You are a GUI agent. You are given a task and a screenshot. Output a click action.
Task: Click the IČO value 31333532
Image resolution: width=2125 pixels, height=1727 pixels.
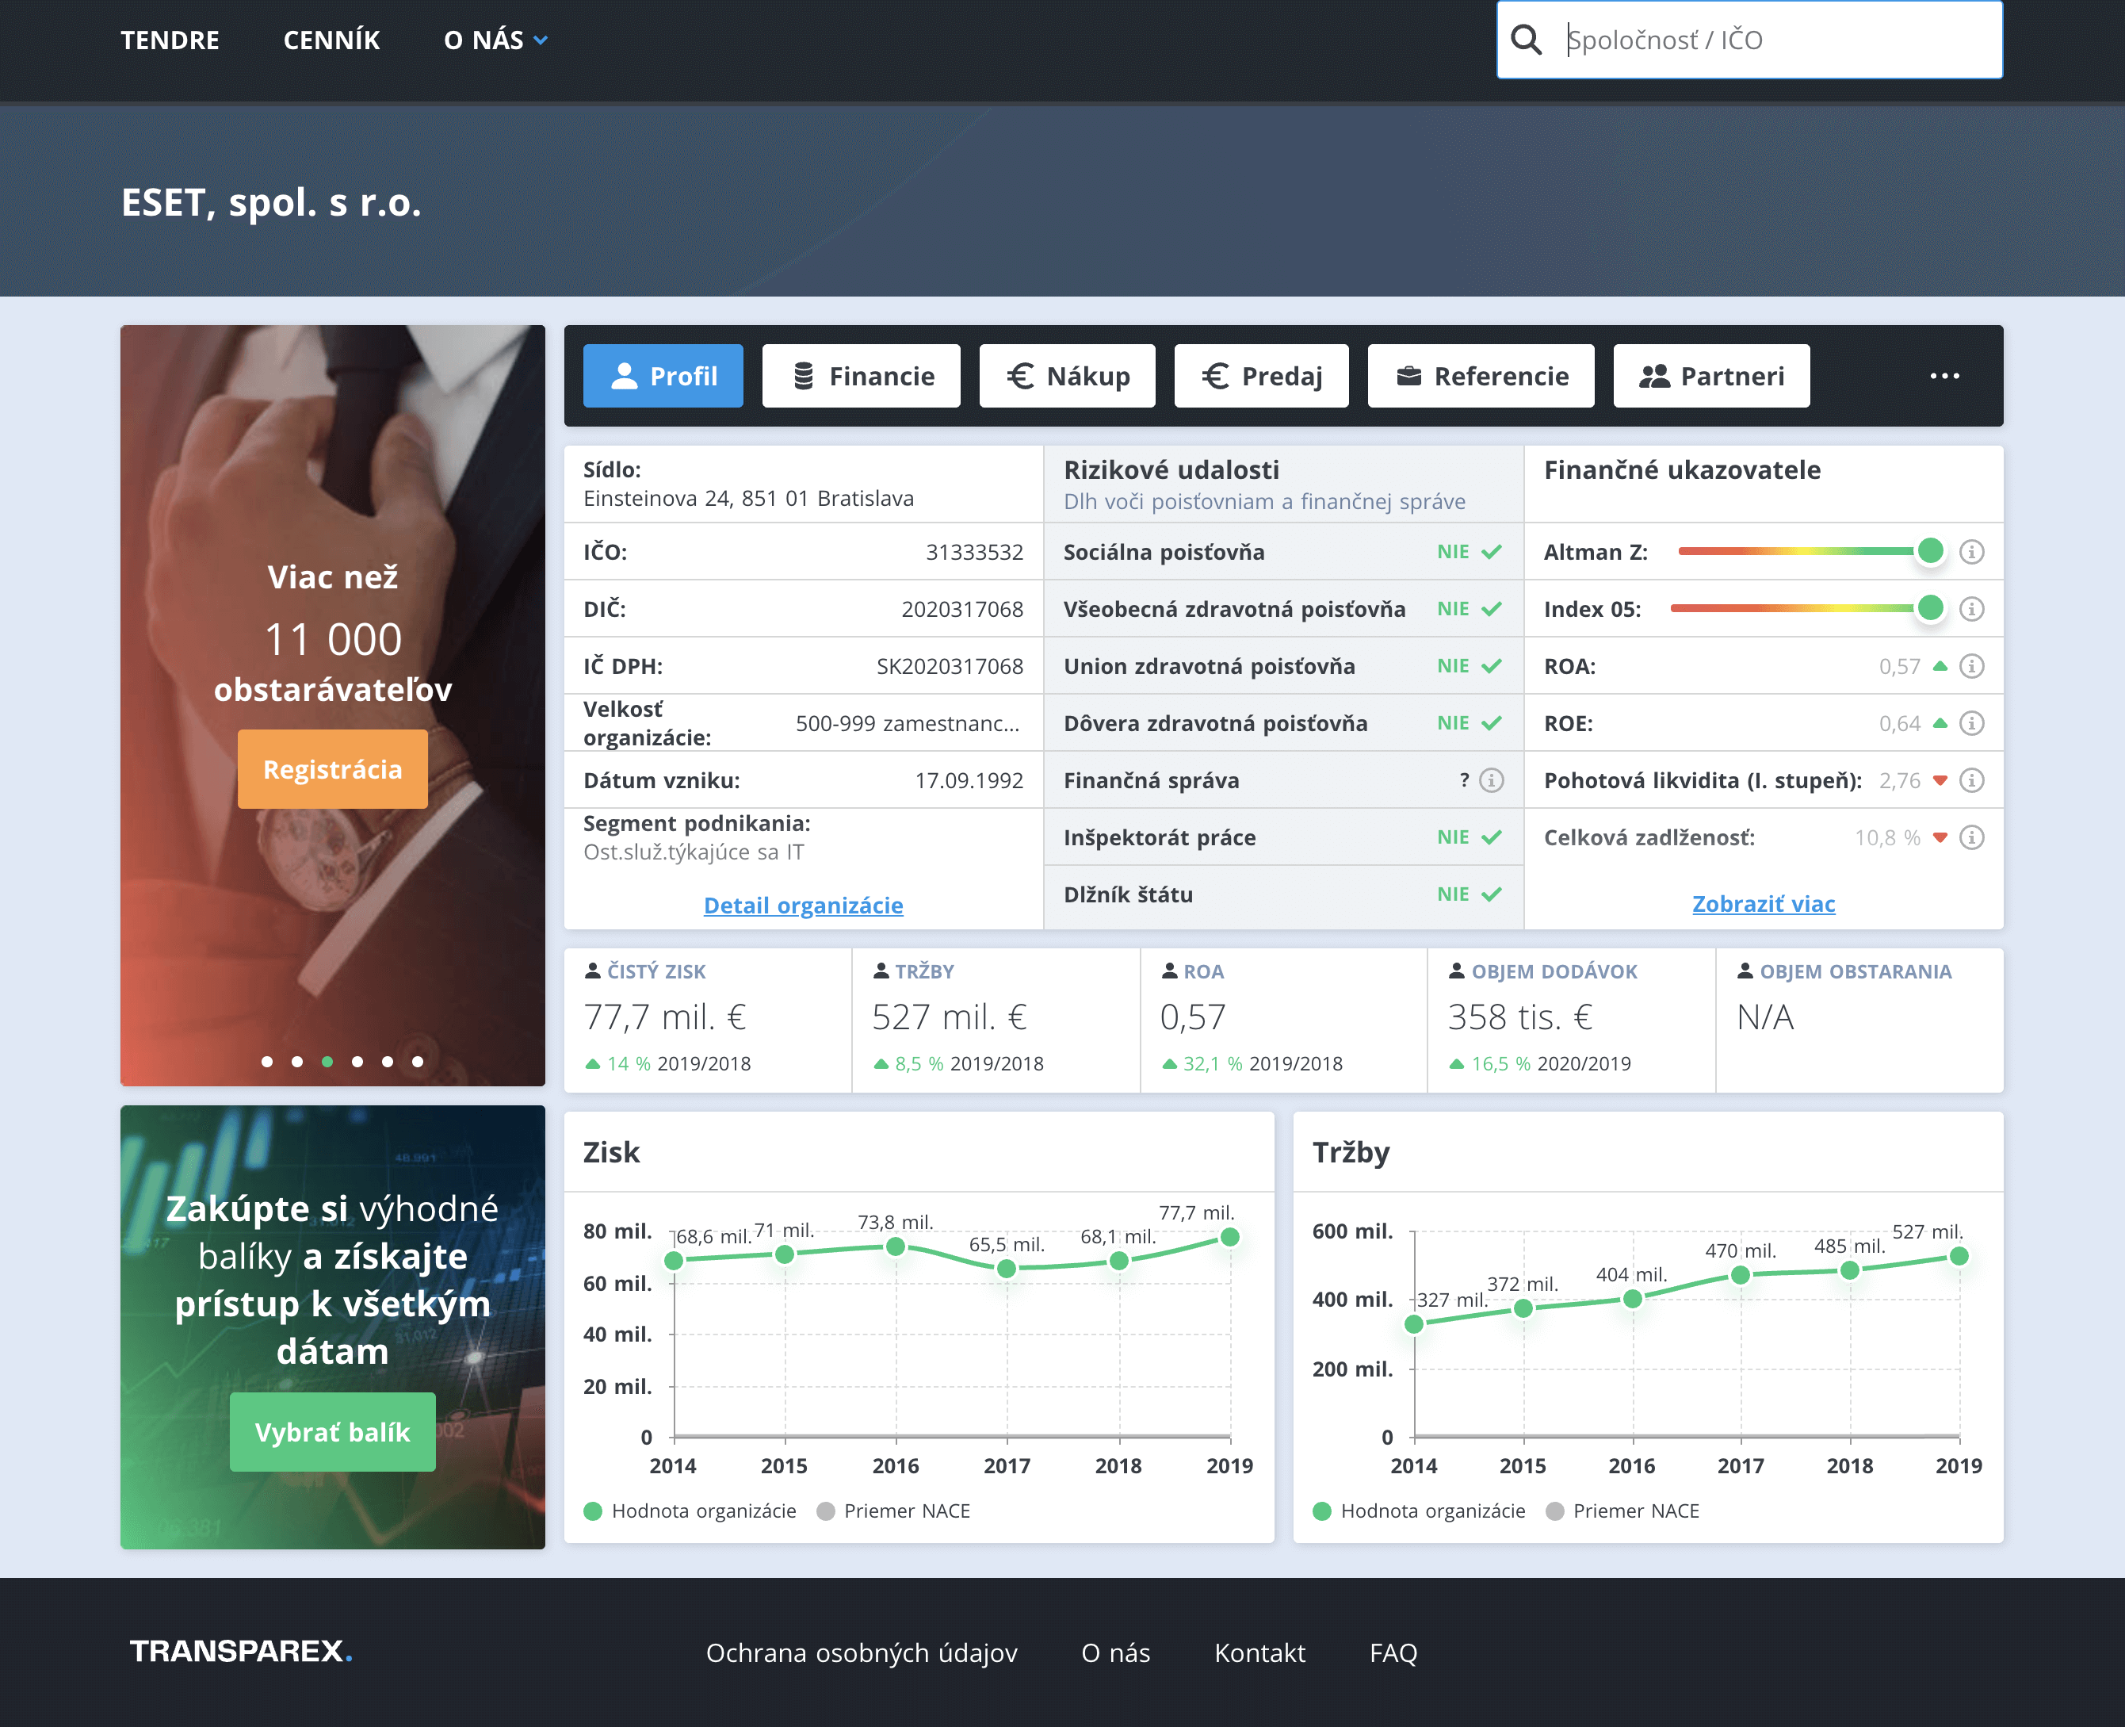pyautogui.click(x=974, y=552)
